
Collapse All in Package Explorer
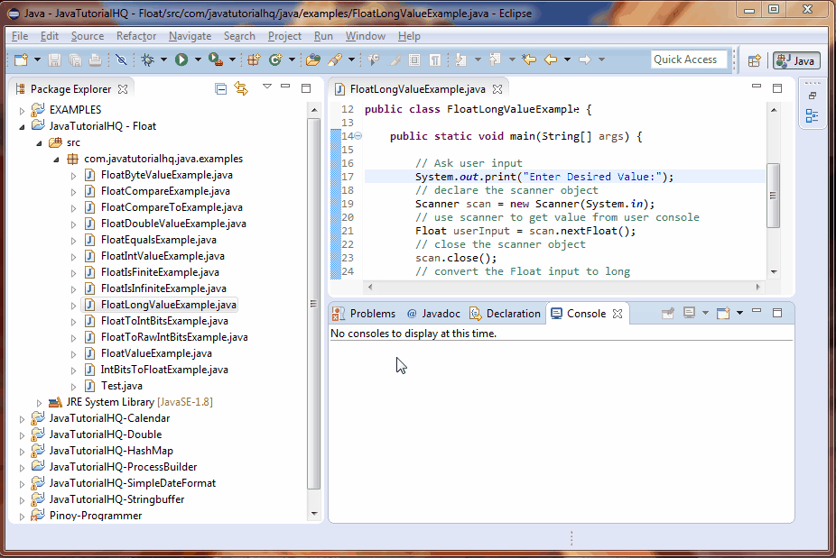point(220,89)
